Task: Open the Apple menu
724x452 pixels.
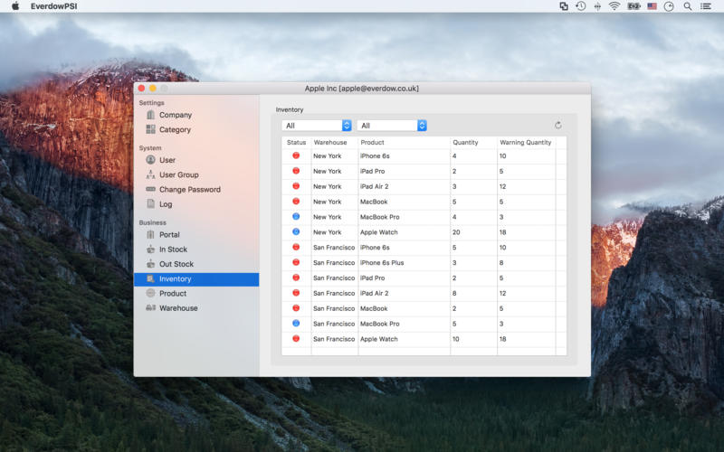Action: (x=14, y=6)
